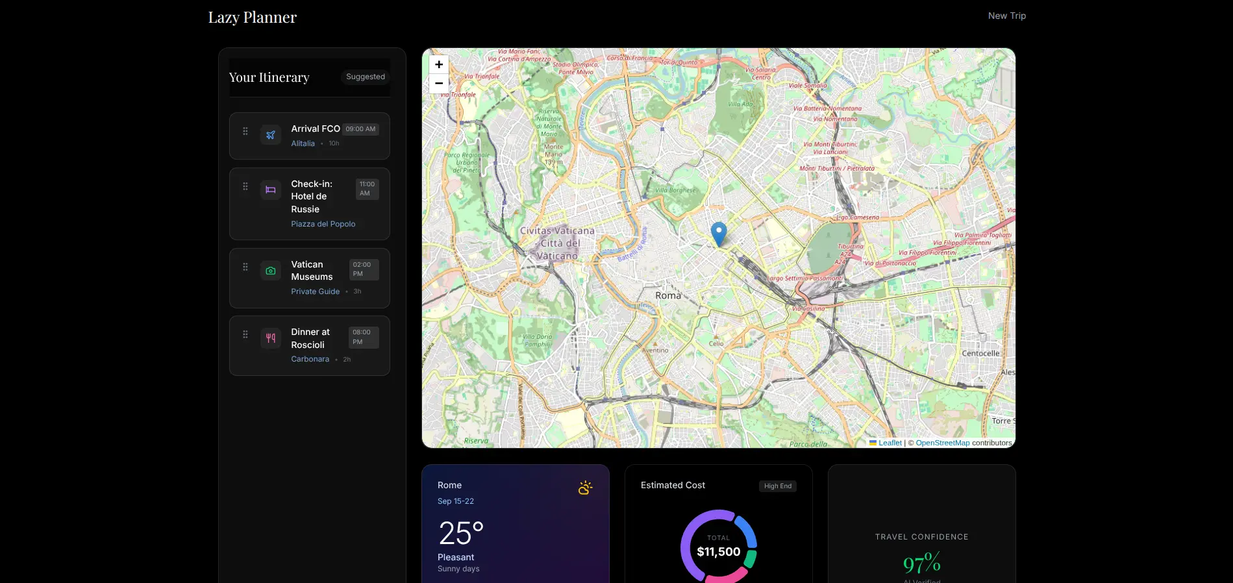Viewport: 1233px width, 583px height.
Task: Click the High End cost badge
Action: pyautogui.click(x=777, y=486)
